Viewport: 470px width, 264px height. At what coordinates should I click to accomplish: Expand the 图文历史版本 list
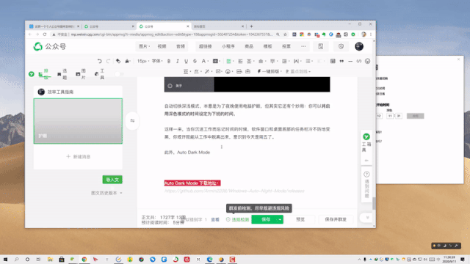[x=106, y=193]
